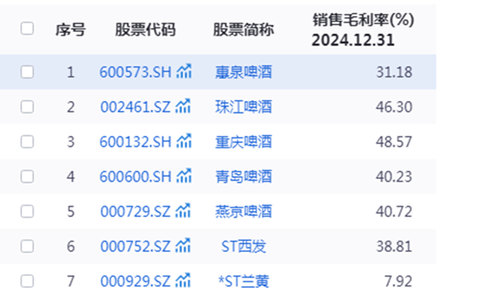This screenshot has height=305, width=482.
Task: Click the 股票代码 column header
Action: pos(145,30)
